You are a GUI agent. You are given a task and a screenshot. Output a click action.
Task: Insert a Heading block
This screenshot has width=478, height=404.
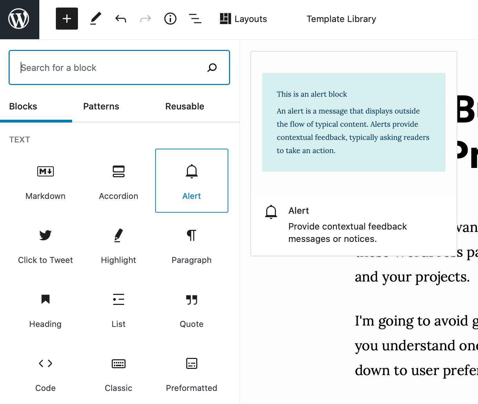(45, 309)
